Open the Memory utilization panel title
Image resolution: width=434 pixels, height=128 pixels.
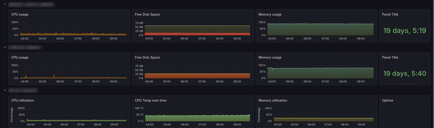[x=273, y=100]
